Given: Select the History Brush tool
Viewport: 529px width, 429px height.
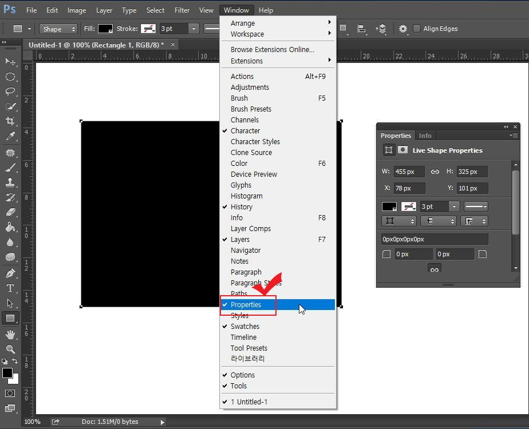Looking at the screenshot, I should [x=10, y=197].
